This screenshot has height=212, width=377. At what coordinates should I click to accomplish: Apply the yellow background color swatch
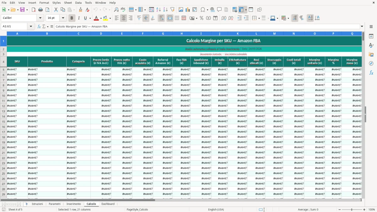[106, 18]
